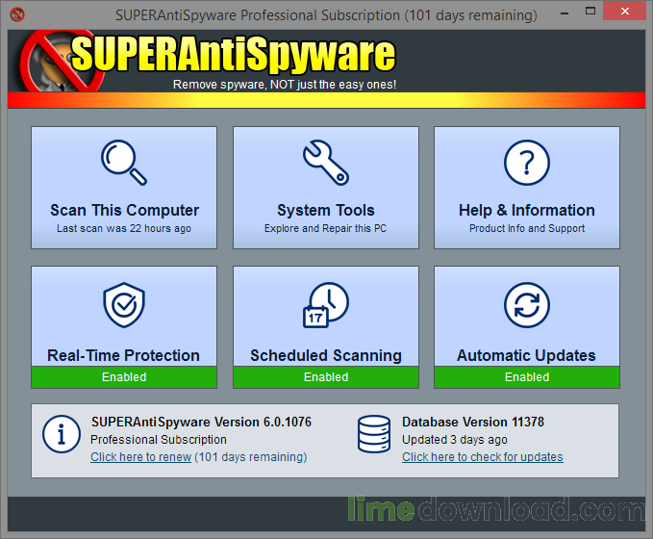
Task: Open the Help & Information label
Action: click(x=527, y=210)
